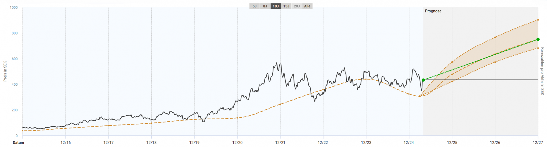Switch to the 8J time range

pyautogui.click(x=265, y=6)
